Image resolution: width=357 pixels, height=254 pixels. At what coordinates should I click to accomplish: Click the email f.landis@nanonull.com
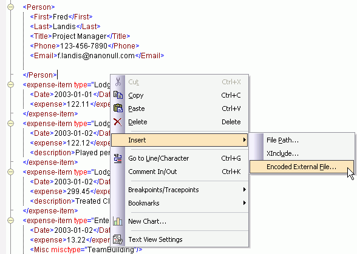96,56
